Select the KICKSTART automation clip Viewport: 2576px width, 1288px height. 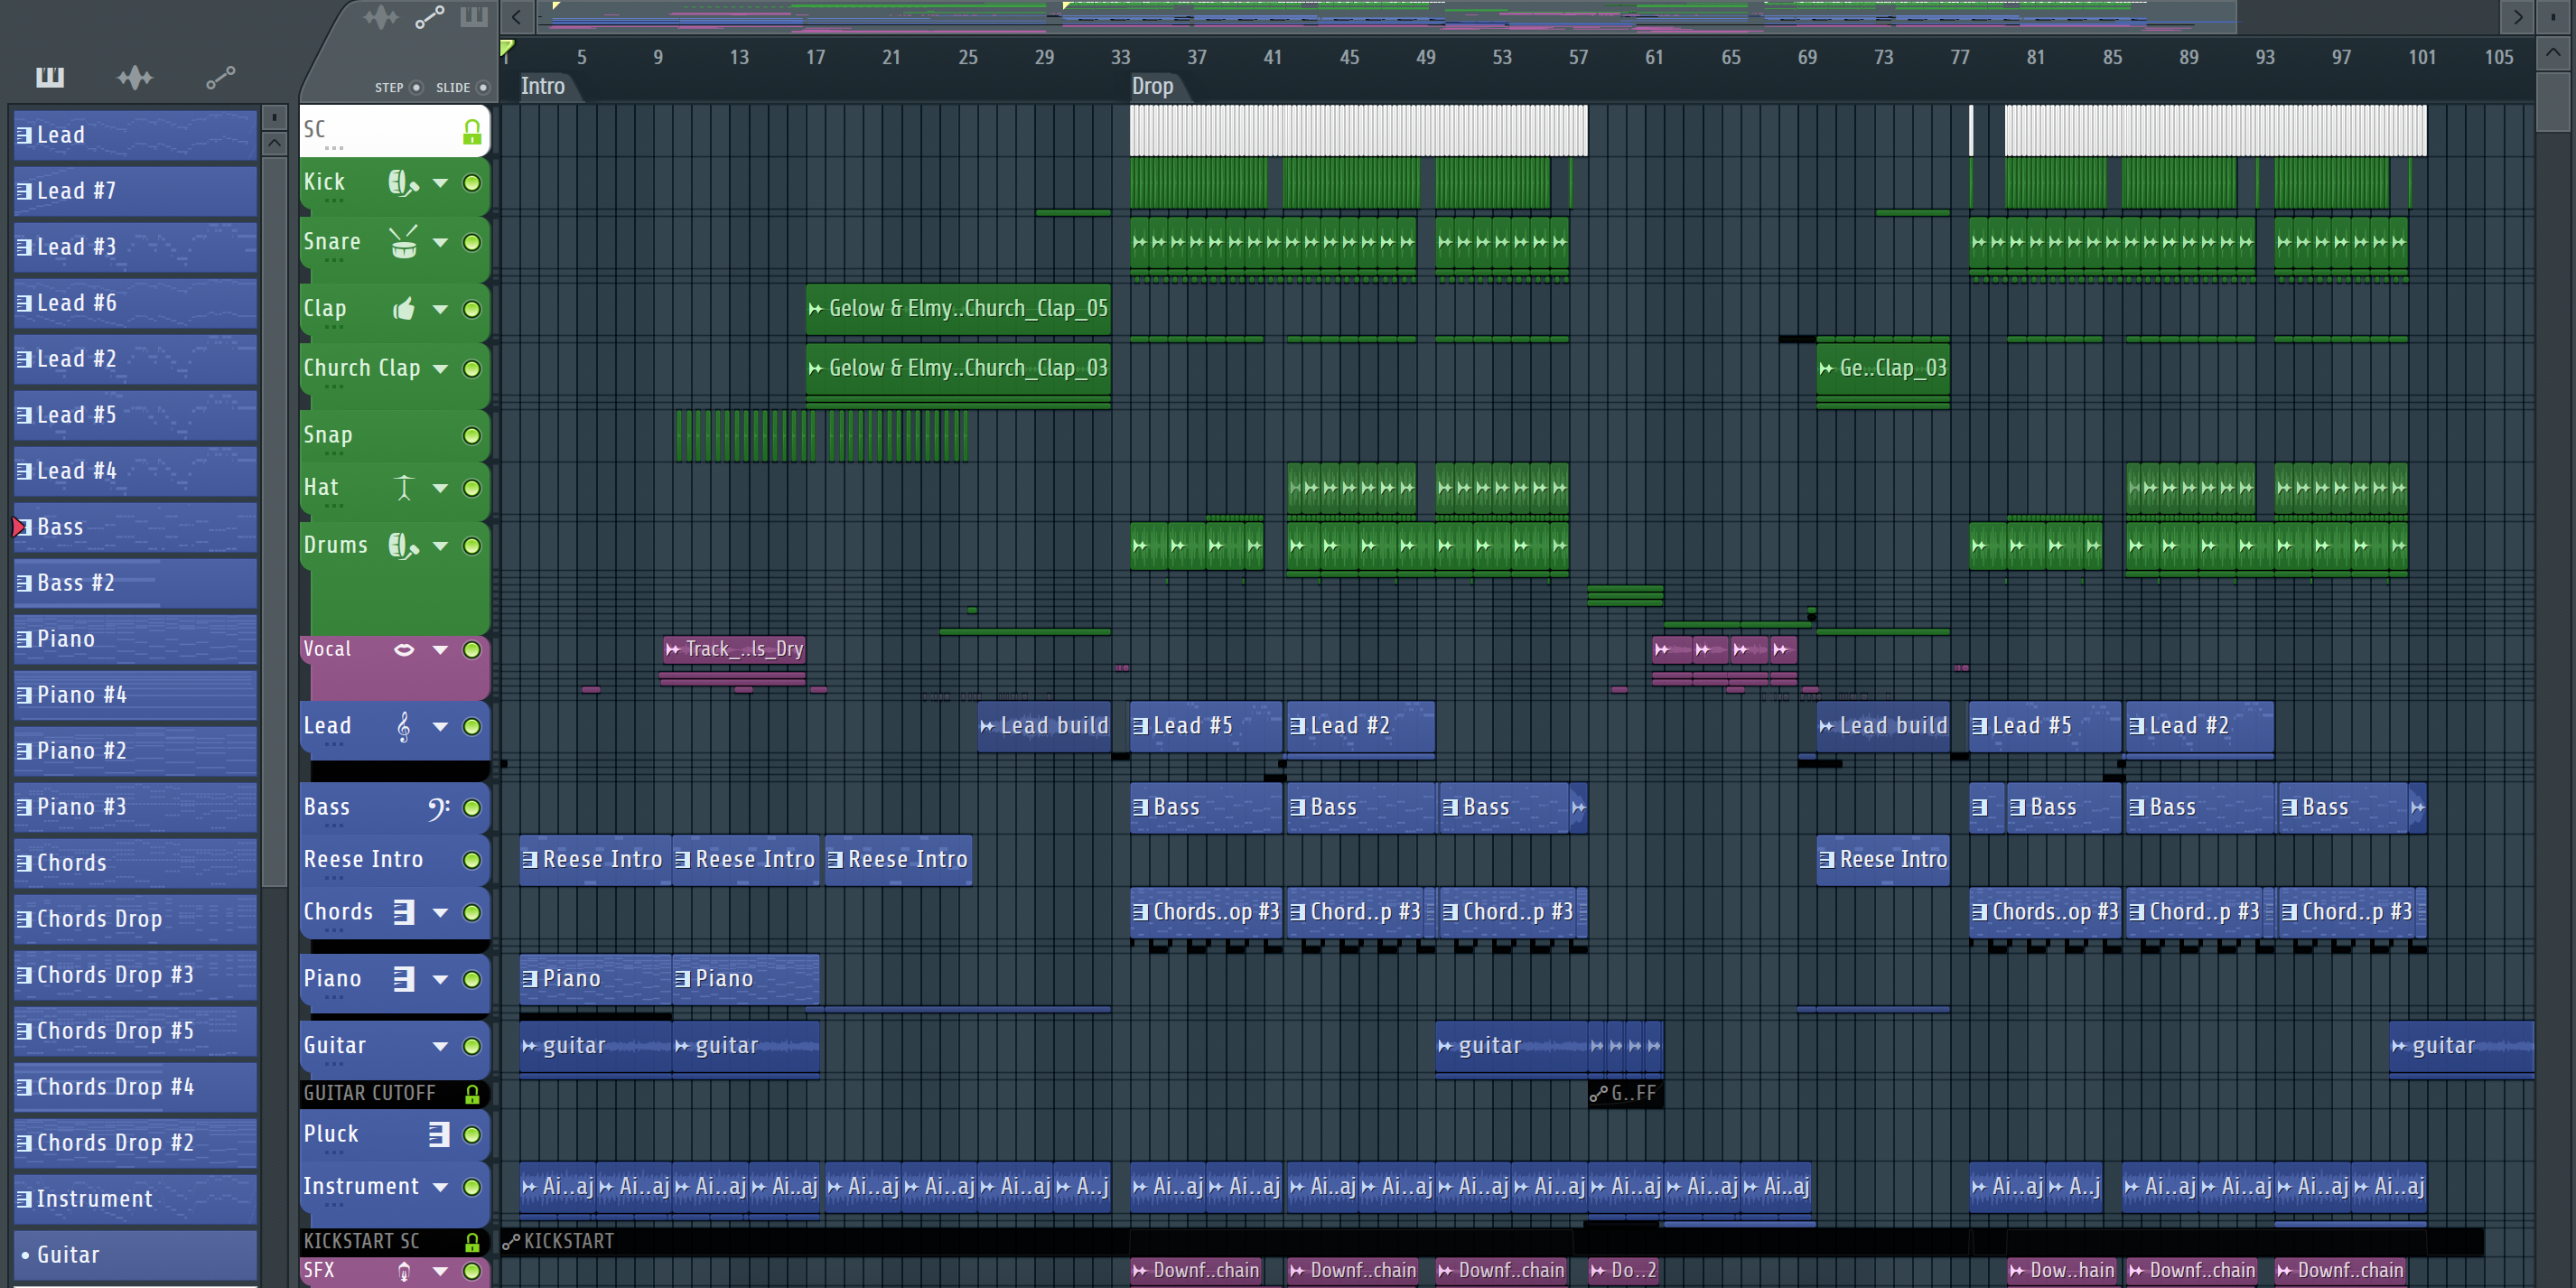pyautogui.click(x=1490, y=1242)
